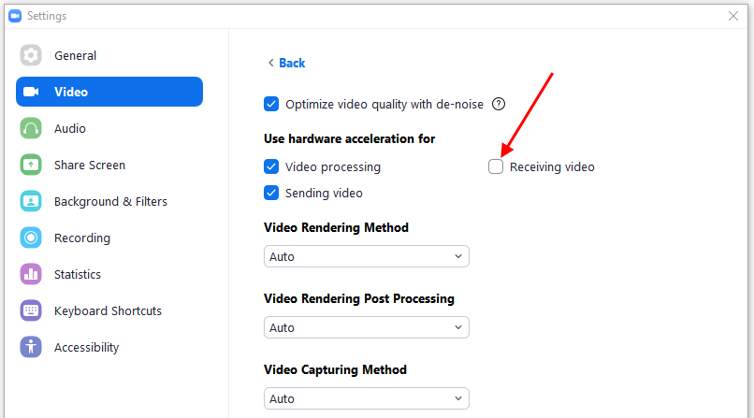Expand Video Rendering Post Processing dropdown
The image size is (754, 418).
tap(366, 327)
